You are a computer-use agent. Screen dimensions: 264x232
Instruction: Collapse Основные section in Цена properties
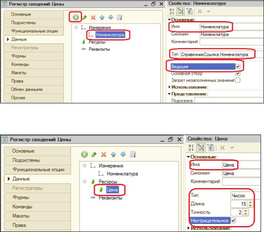click(x=188, y=157)
